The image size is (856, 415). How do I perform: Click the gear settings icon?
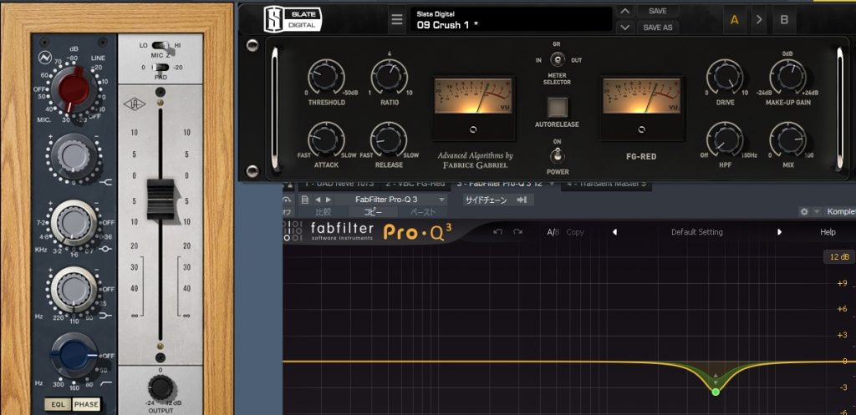804,212
